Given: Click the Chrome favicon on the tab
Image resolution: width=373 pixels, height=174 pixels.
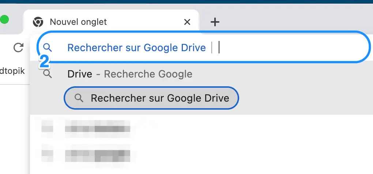Looking at the screenshot, I should (x=38, y=22).
